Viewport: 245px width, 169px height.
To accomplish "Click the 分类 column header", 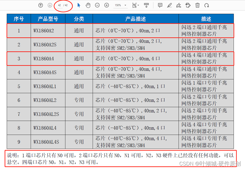I will pos(79,19).
